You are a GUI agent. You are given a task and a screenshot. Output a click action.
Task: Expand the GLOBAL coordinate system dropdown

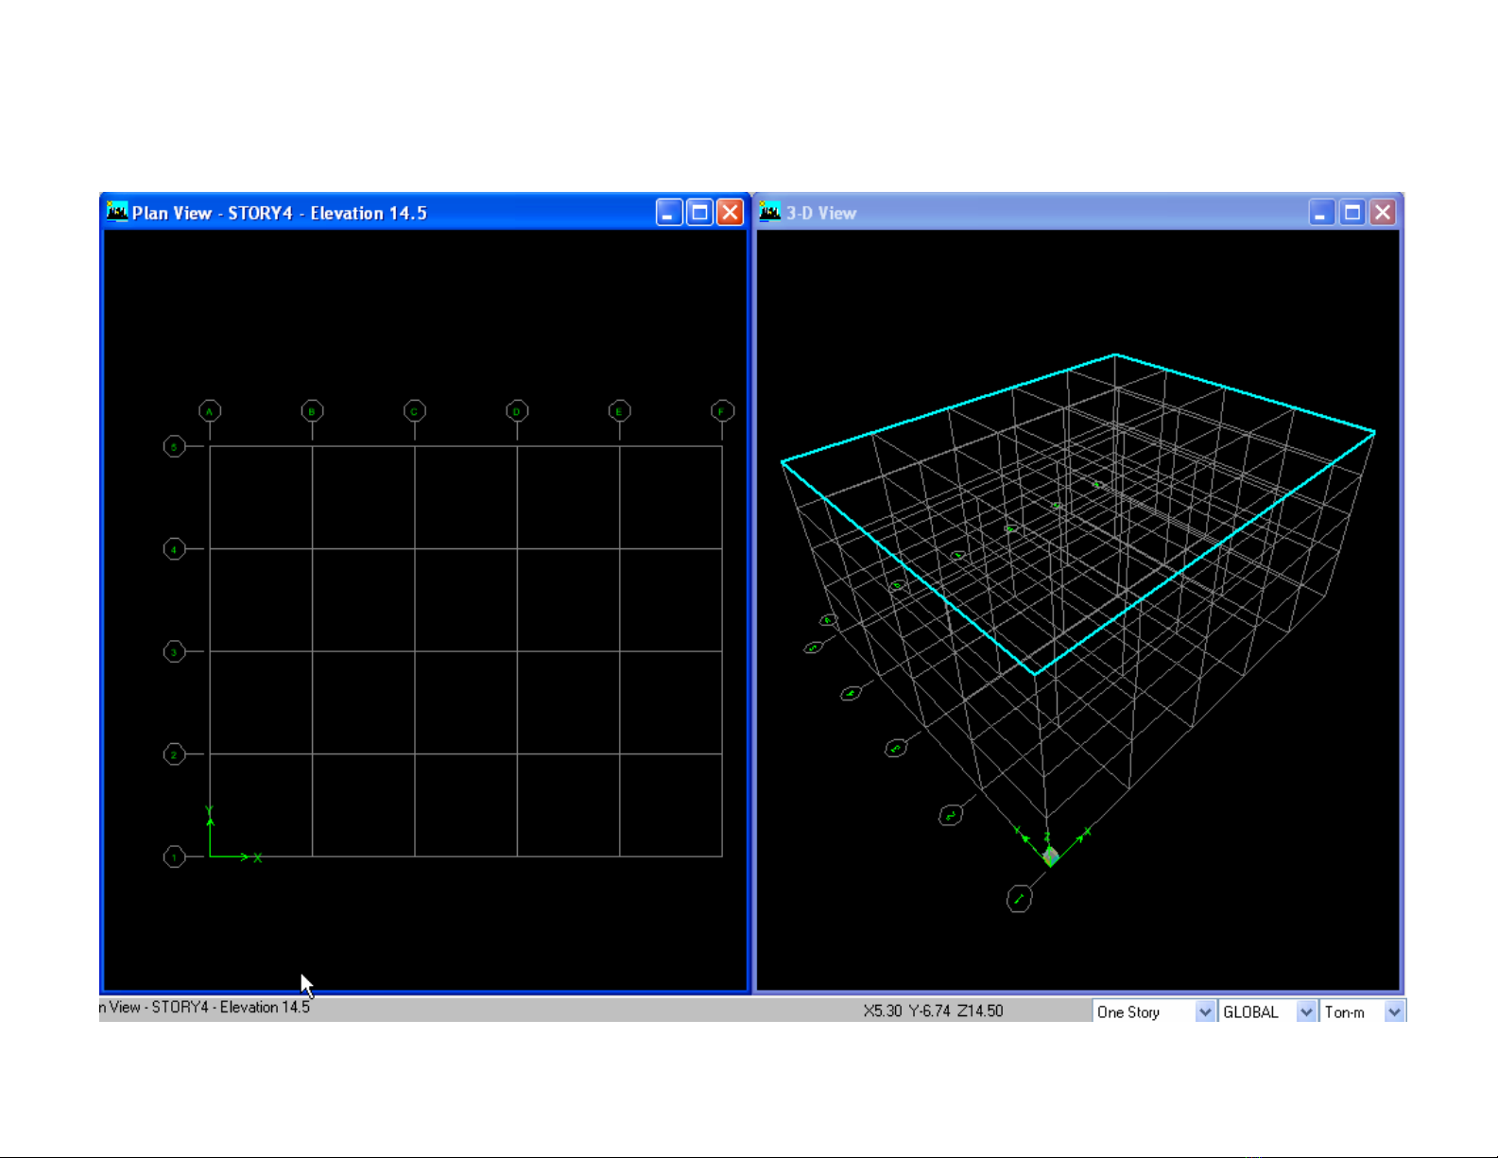point(1305,1011)
